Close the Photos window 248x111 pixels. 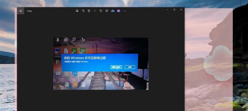coord(181,10)
